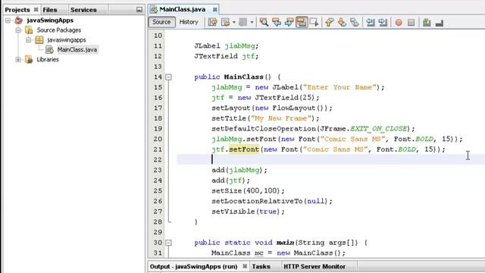
Task: Click the MainClass.java file icon in tree
Action: click(49, 49)
